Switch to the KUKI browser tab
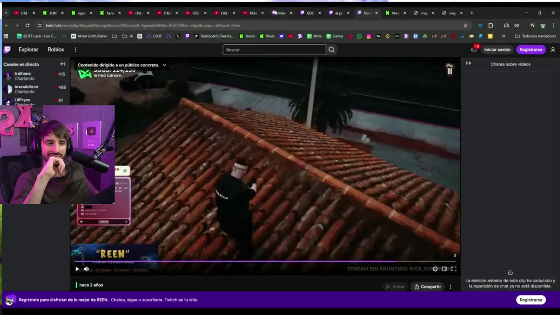This screenshot has width=560, height=315. pyautogui.click(x=53, y=13)
